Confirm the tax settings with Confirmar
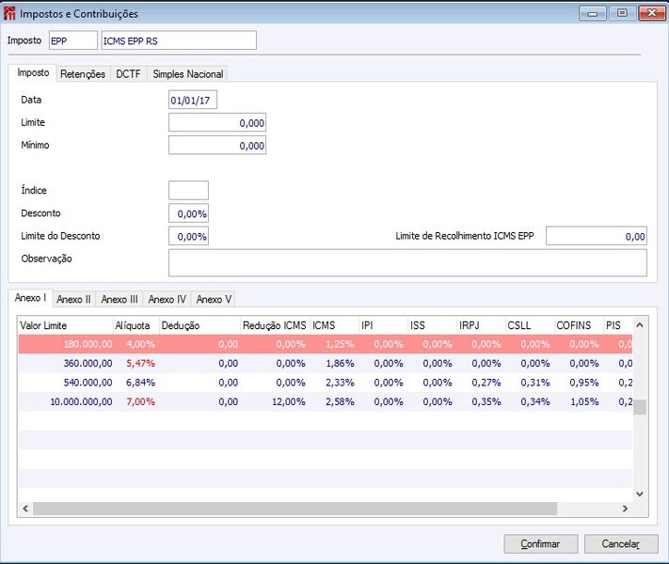 point(541,544)
